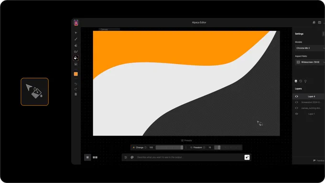Open the history clock tab icon
Image resolution: width=325 pixels, height=183 pixels.
point(301,81)
